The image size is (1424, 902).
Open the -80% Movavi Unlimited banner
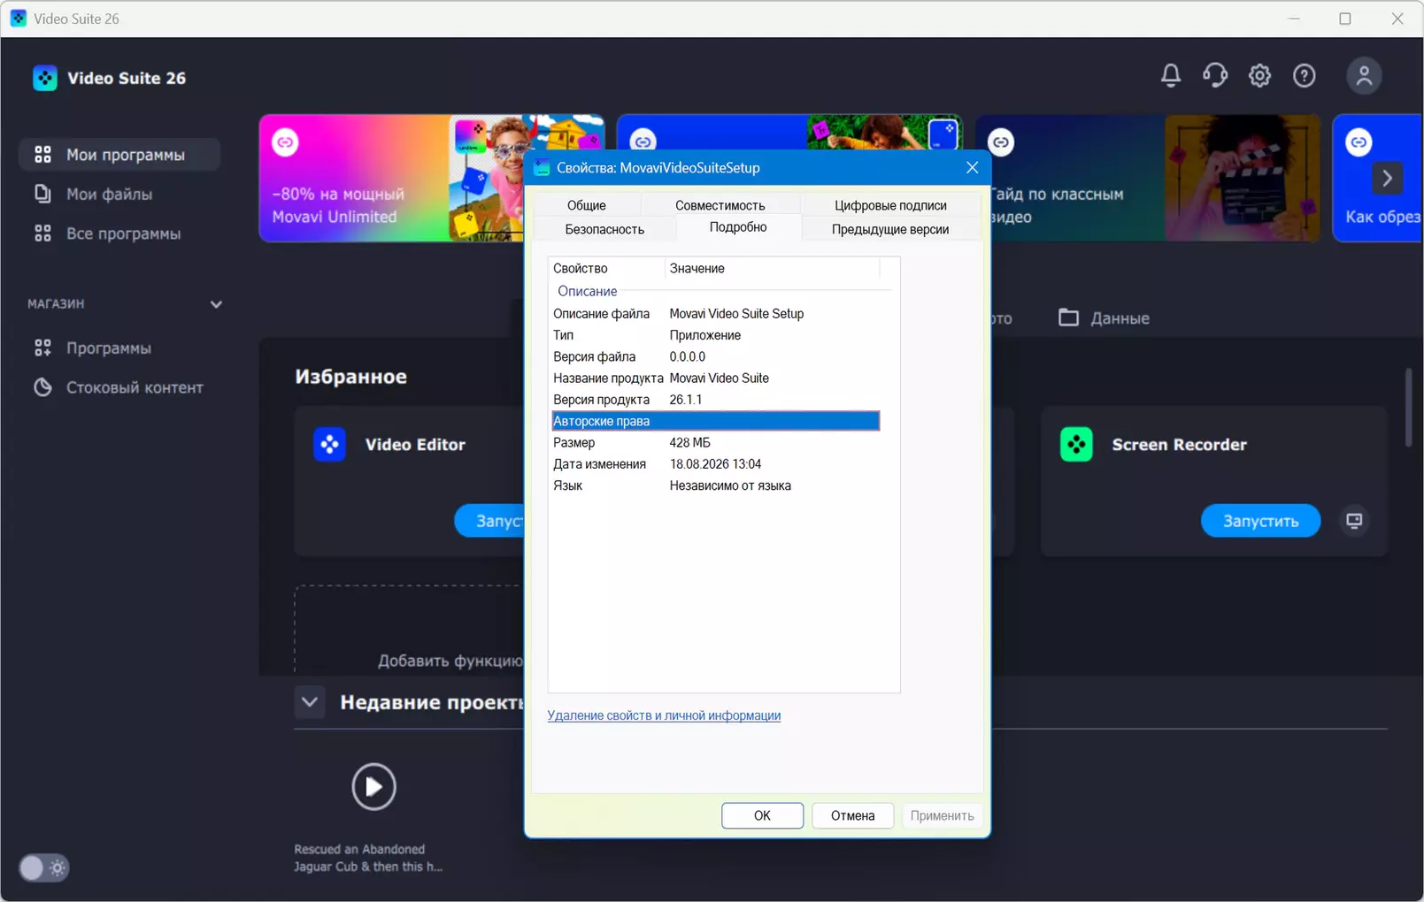[389, 178]
